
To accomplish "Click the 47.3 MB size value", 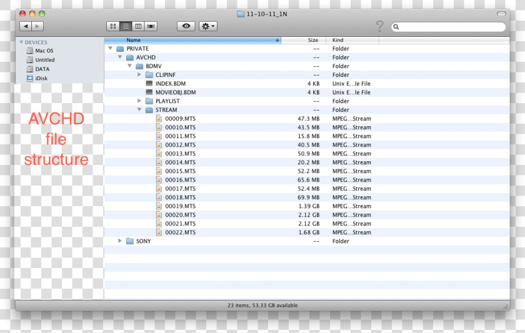I will pyautogui.click(x=309, y=119).
